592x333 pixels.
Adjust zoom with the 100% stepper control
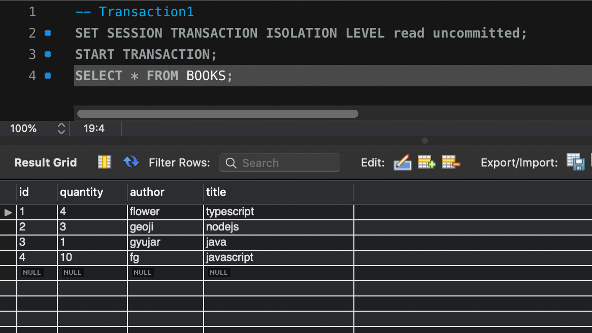coord(61,128)
